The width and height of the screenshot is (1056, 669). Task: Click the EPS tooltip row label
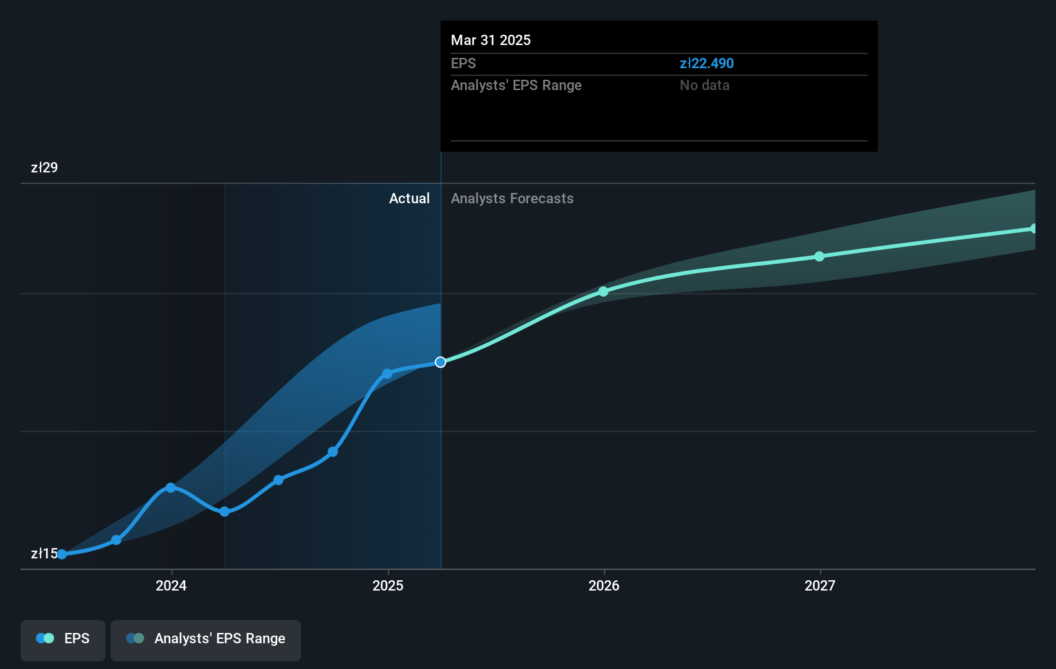[464, 63]
